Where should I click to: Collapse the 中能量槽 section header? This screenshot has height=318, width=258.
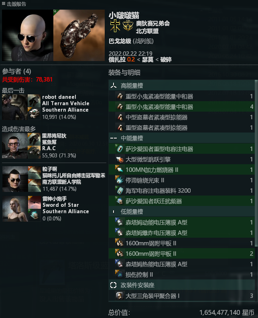coord(182,138)
